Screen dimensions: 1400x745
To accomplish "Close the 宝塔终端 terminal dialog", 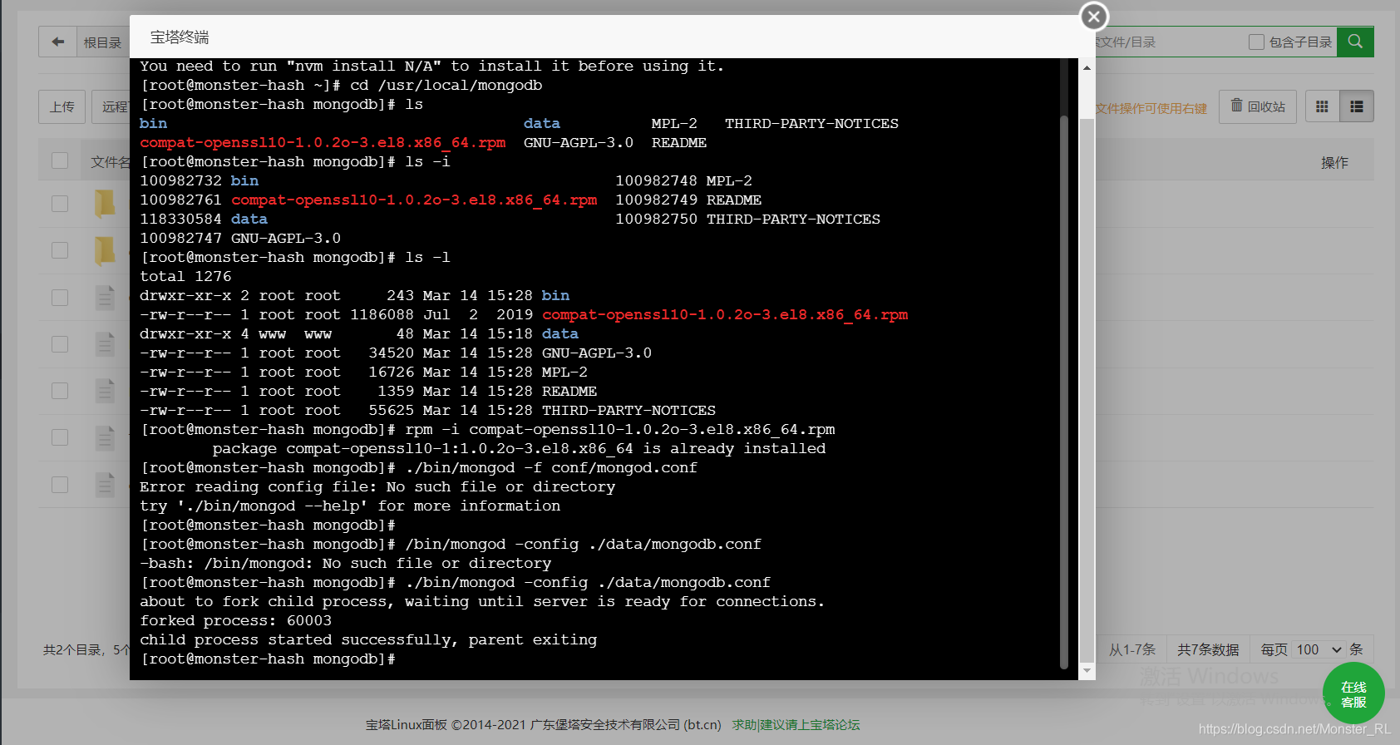I will point(1094,16).
